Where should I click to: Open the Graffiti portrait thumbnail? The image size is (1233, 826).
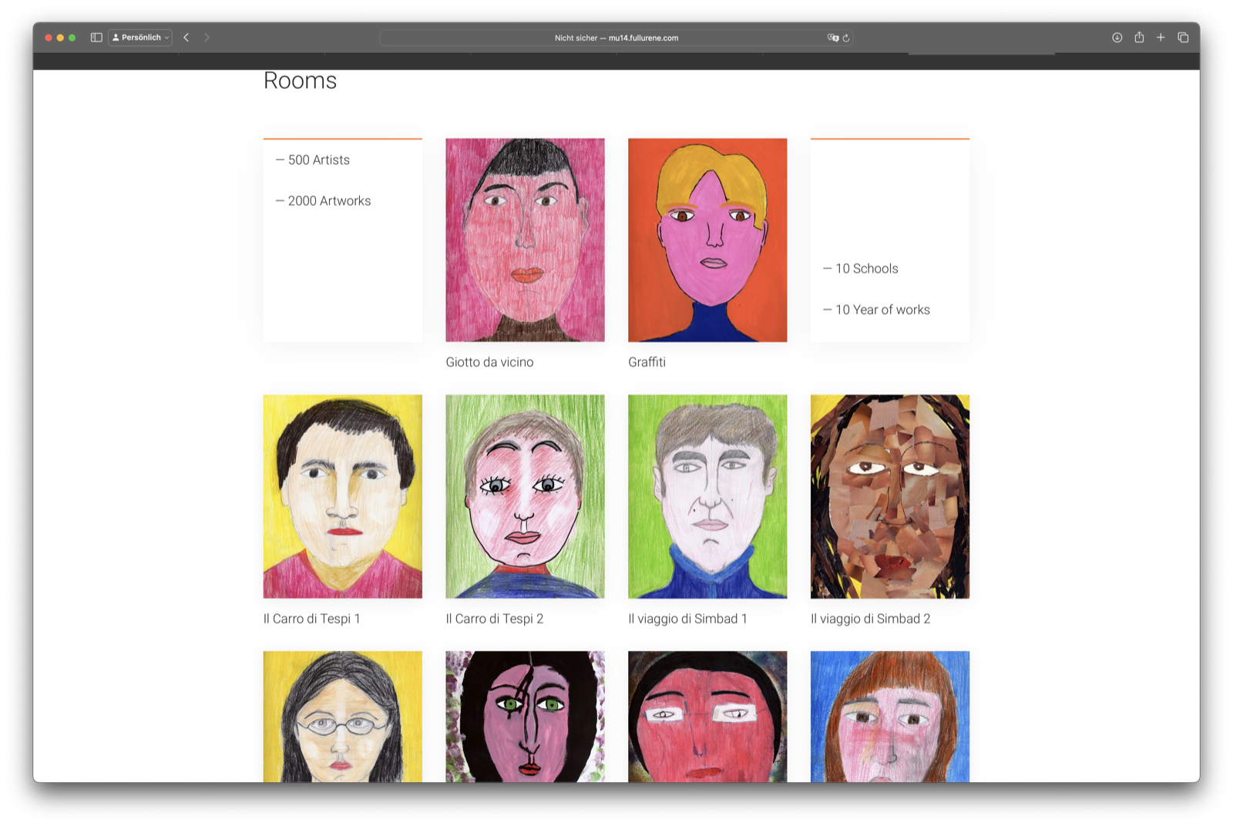pyautogui.click(x=707, y=240)
